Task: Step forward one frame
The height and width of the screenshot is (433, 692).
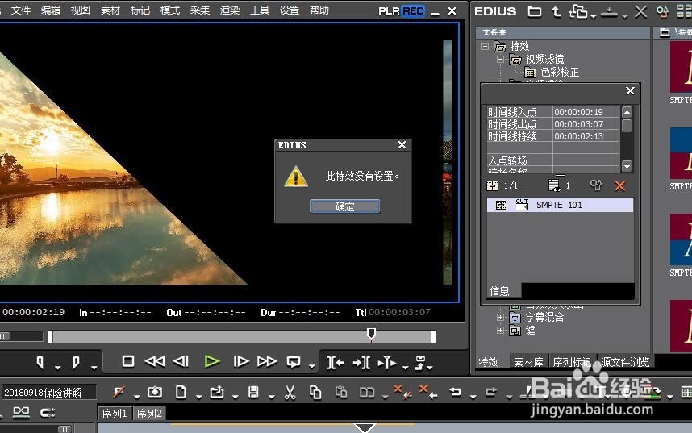Action: point(240,361)
